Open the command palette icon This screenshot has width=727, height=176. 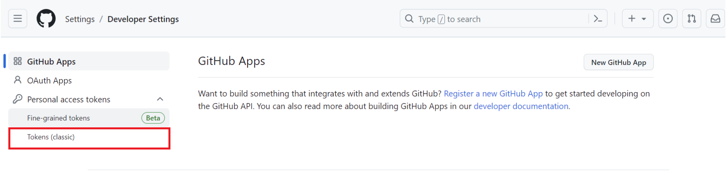(597, 19)
